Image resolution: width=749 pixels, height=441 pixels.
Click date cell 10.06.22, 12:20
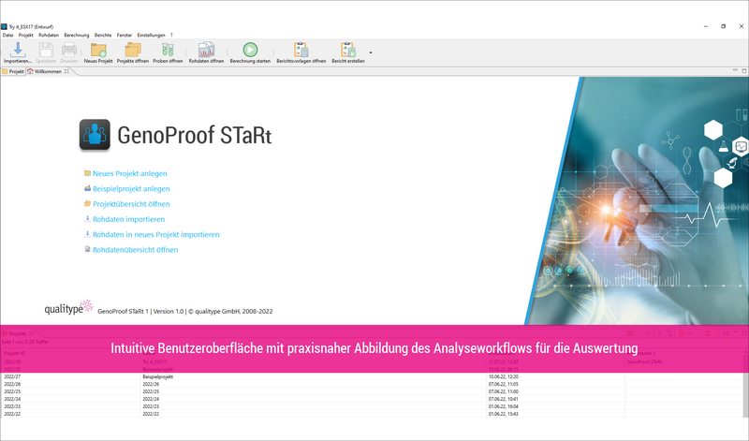[x=504, y=376]
